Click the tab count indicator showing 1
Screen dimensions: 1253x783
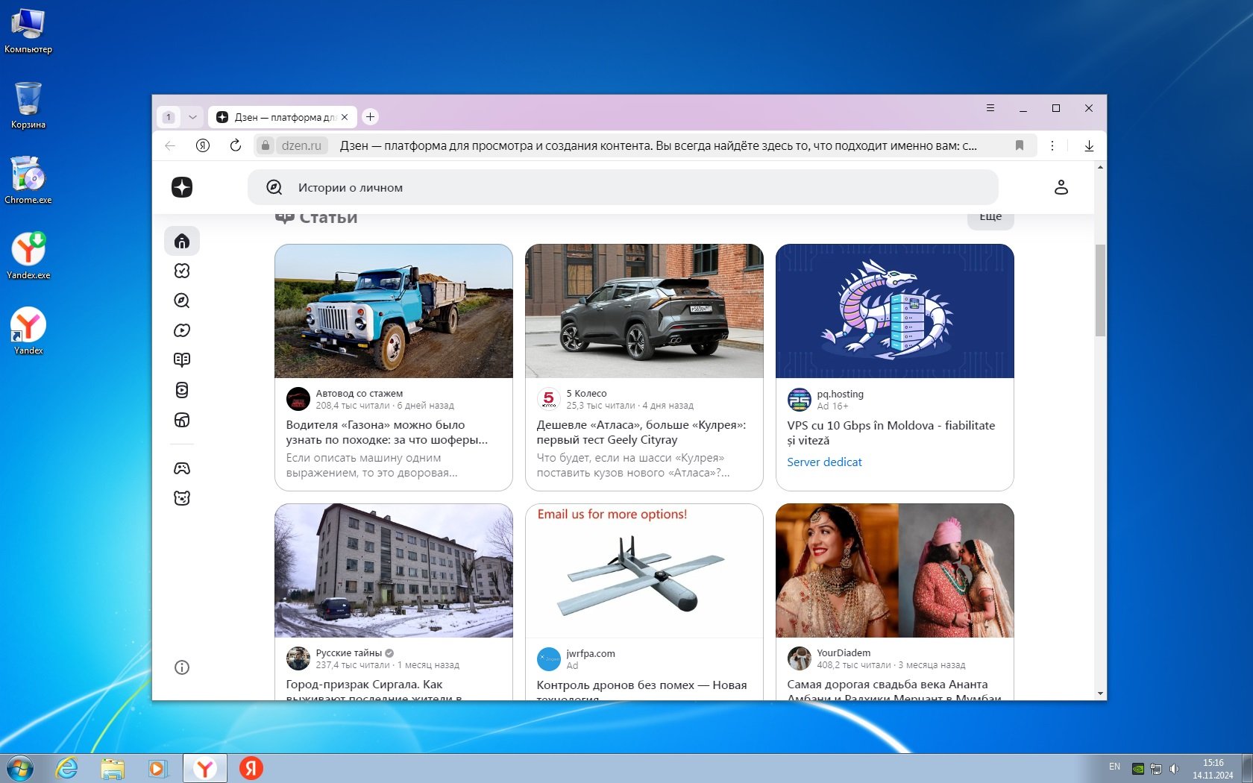169,117
